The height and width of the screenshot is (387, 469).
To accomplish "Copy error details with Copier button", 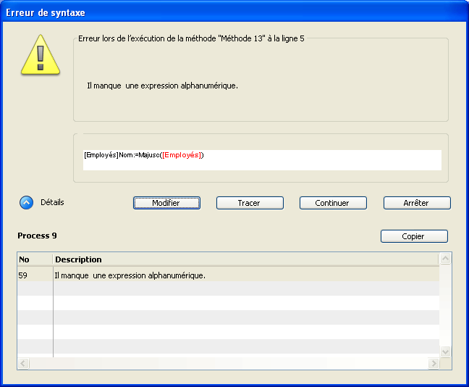I will point(414,236).
